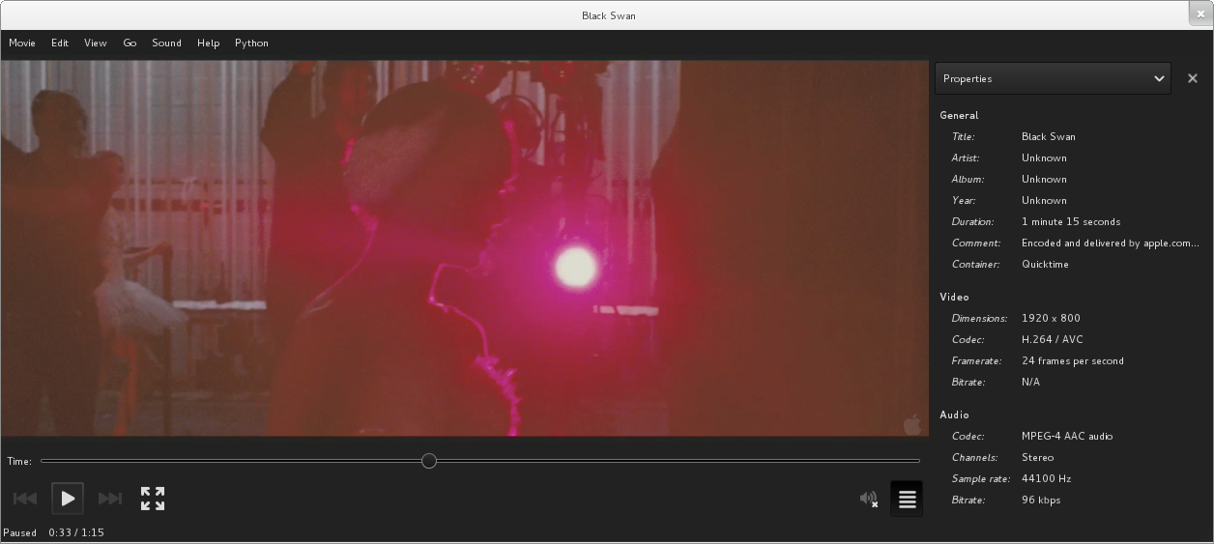
Task: Click the Play button
Action: click(x=68, y=499)
